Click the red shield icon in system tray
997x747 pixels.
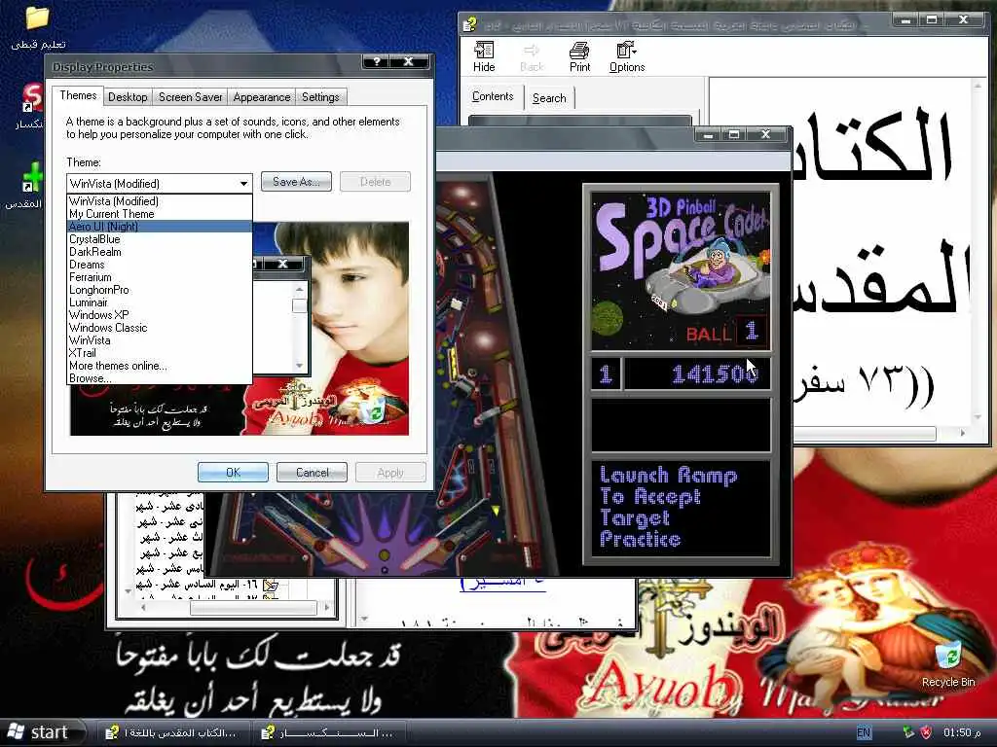point(927,732)
